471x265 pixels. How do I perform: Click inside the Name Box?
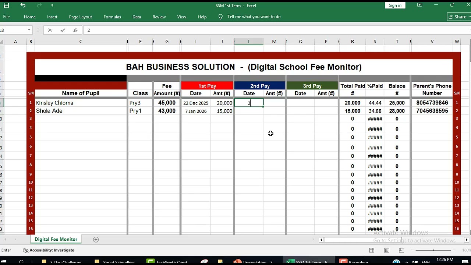[13, 30]
